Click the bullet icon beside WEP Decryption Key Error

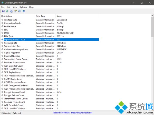(3, 86)
